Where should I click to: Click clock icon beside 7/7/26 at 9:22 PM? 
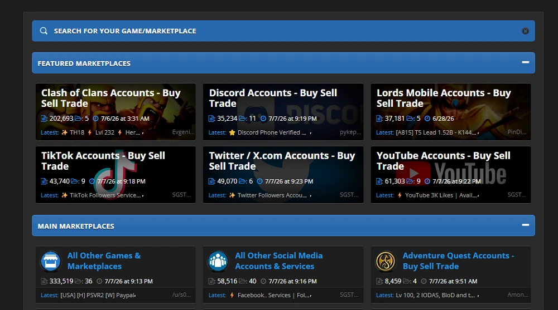coord(427,181)
